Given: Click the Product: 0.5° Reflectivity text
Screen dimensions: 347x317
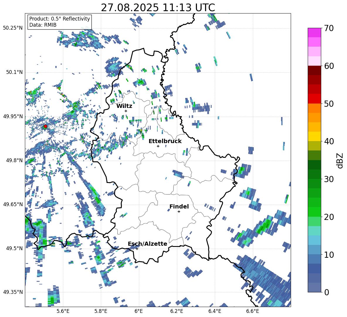Looking at the screenshot, I should 59,18.
